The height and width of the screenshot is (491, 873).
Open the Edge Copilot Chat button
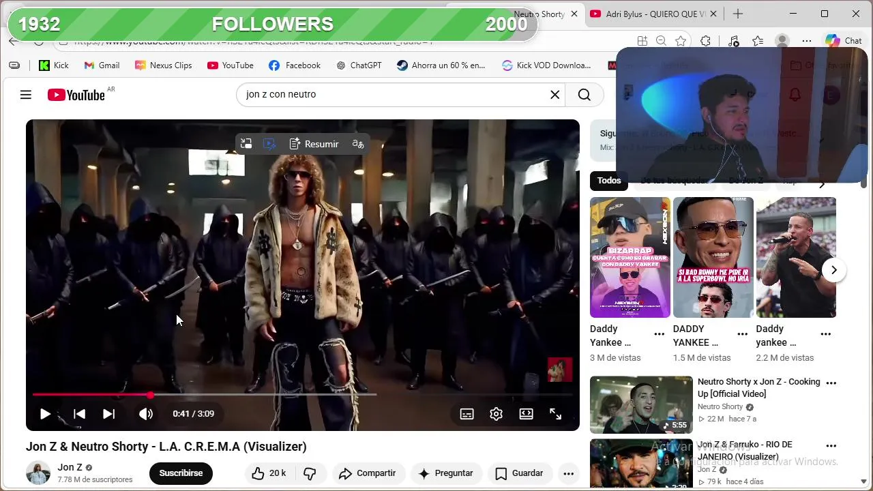click(x=843, y=41)
